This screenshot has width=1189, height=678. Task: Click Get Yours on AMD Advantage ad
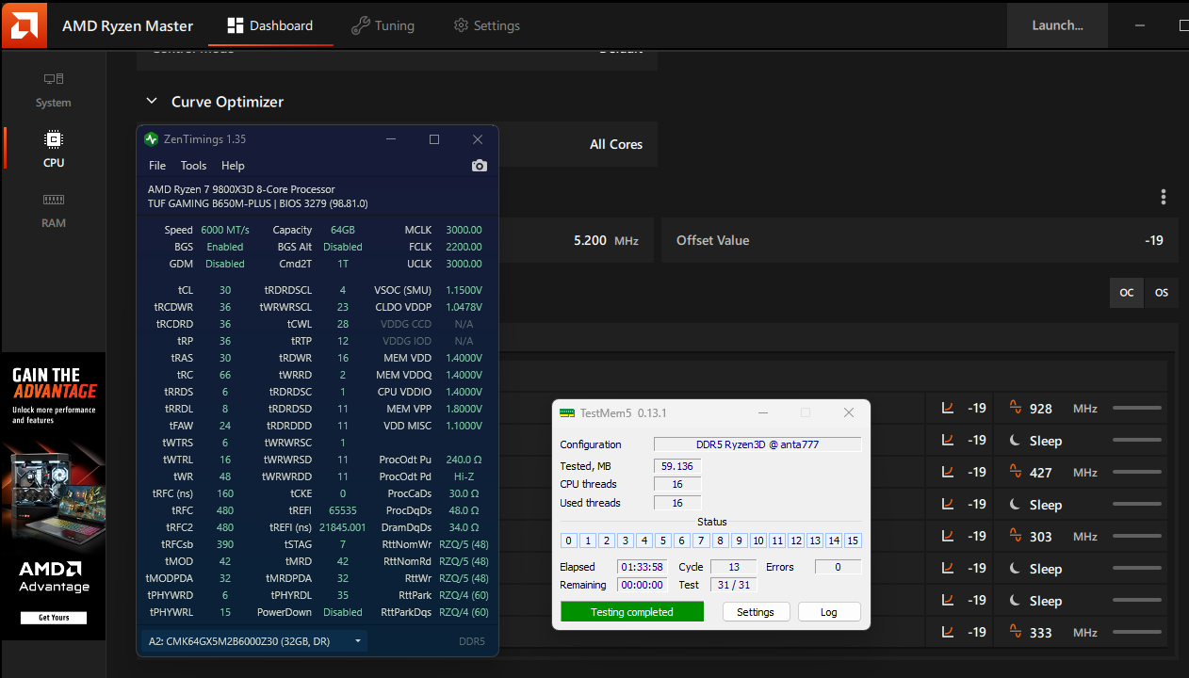pyautogui.click(x=54, y=618)
